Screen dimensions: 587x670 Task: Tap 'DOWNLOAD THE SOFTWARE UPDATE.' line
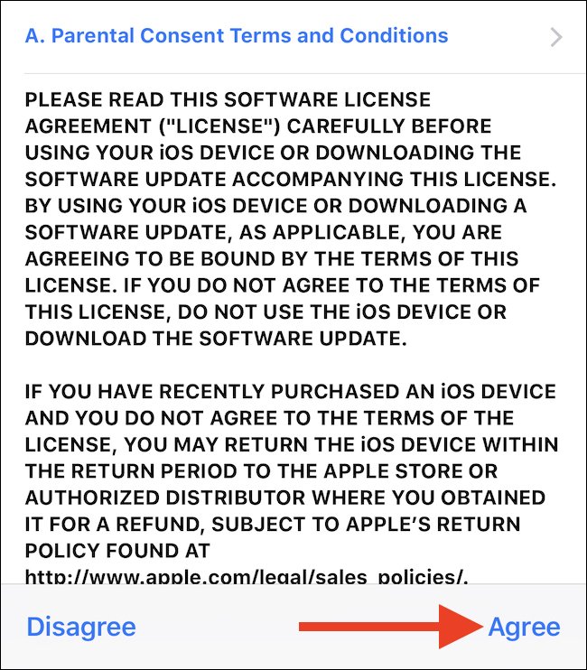click(x=216, y=339)
